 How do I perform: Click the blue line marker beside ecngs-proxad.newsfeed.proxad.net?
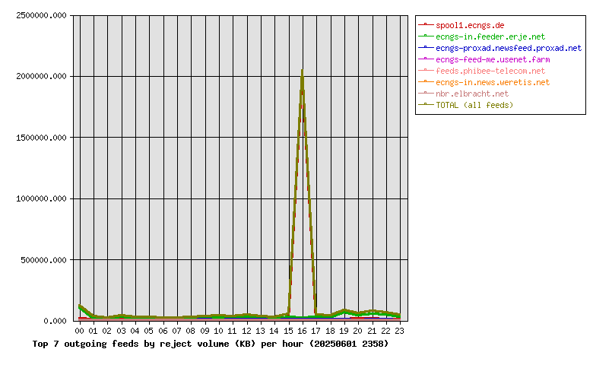(x=426, y=47)
